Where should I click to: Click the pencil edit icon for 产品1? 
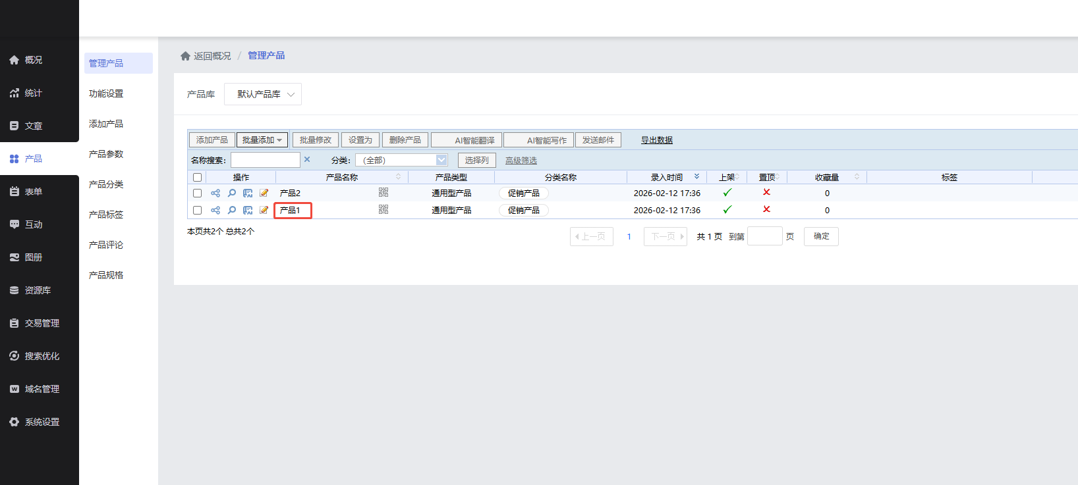pos(264,210)
